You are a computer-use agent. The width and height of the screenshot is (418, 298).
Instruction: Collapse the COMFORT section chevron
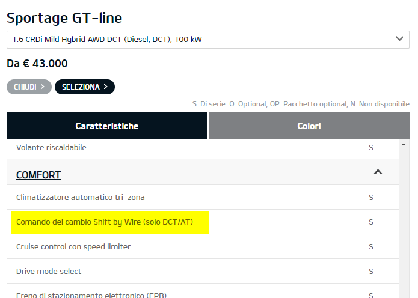(x=378, y=172)
